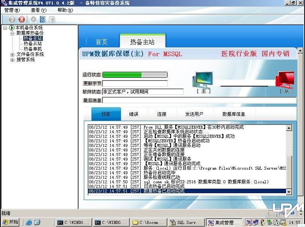305x227 pixels.
Task: Select 热备从站 in the tree
Action: click(x=33, y=43)
